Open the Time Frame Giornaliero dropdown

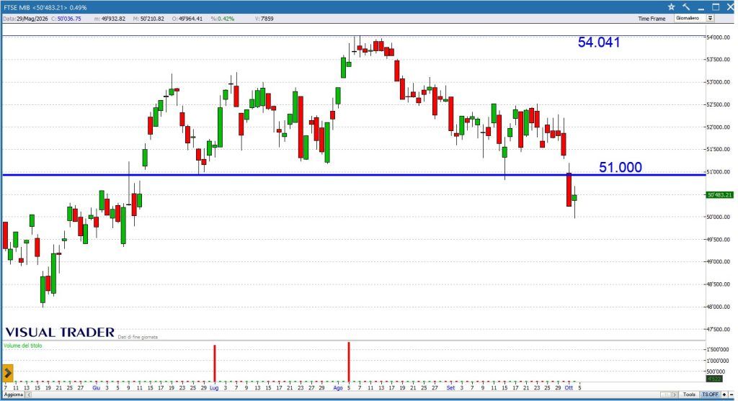coord(694,18)
